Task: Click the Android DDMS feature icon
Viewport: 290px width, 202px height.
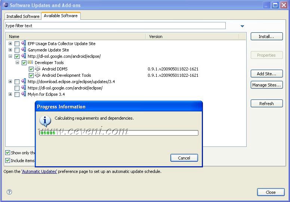Action: click(x=37, y=69)
